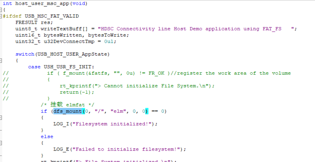The height and width of the screenshot is (162, 315).
Task: Click the USB_MSC_FAT_VALID macro name
Action: pyautogui.click(x=52, y=16)
